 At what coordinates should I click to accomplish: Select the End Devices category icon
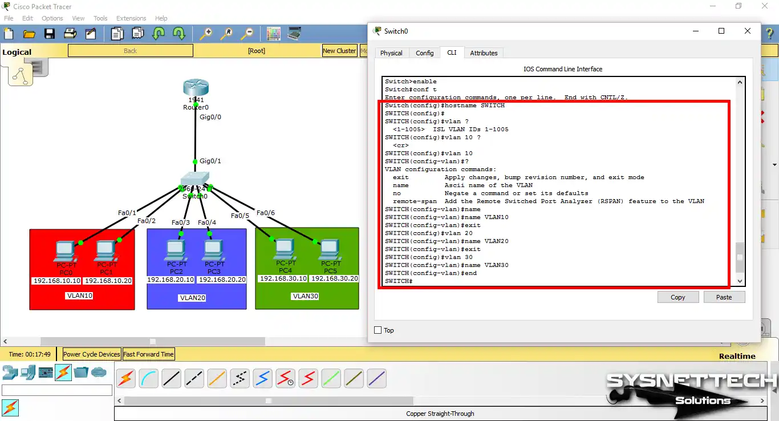click(x=27, y=373)
